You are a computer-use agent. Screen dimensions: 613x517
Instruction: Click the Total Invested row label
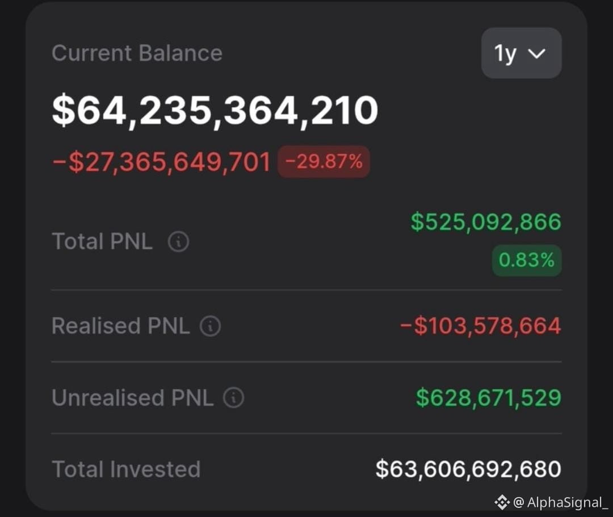click(126, 469)
